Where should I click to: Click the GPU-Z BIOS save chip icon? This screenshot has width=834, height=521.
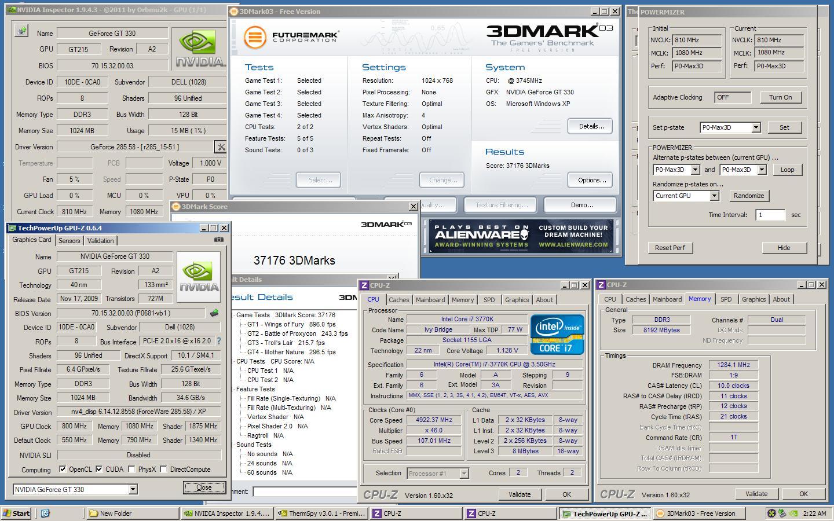tap(214, 313)
